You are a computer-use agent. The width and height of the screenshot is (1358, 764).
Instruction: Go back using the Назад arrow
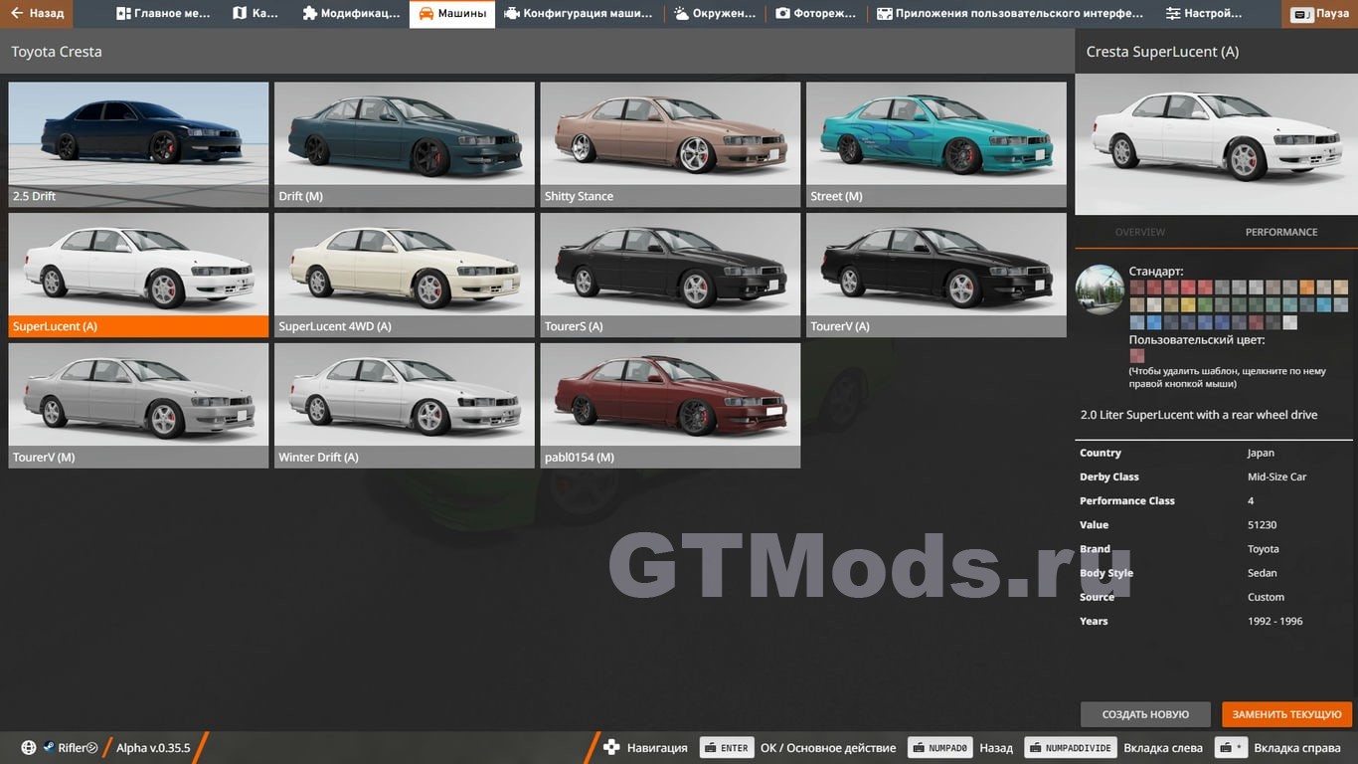point(37,14)
